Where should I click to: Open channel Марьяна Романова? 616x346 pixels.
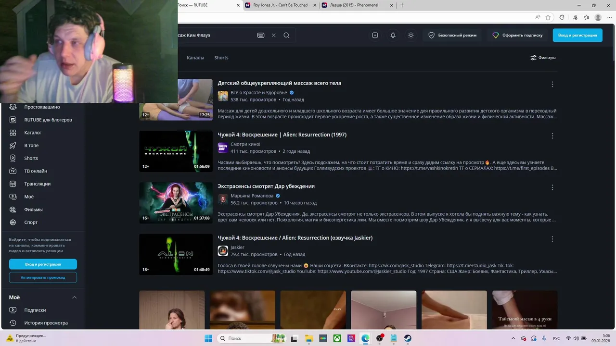tap(252, 196)
